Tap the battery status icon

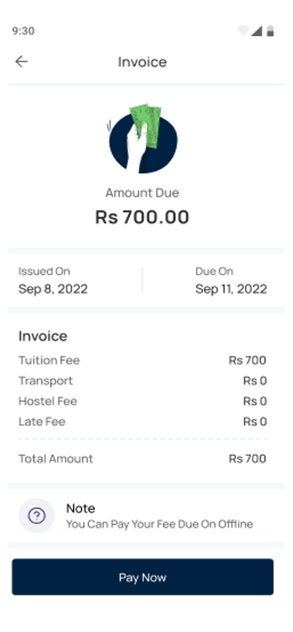tap(270, 31)
